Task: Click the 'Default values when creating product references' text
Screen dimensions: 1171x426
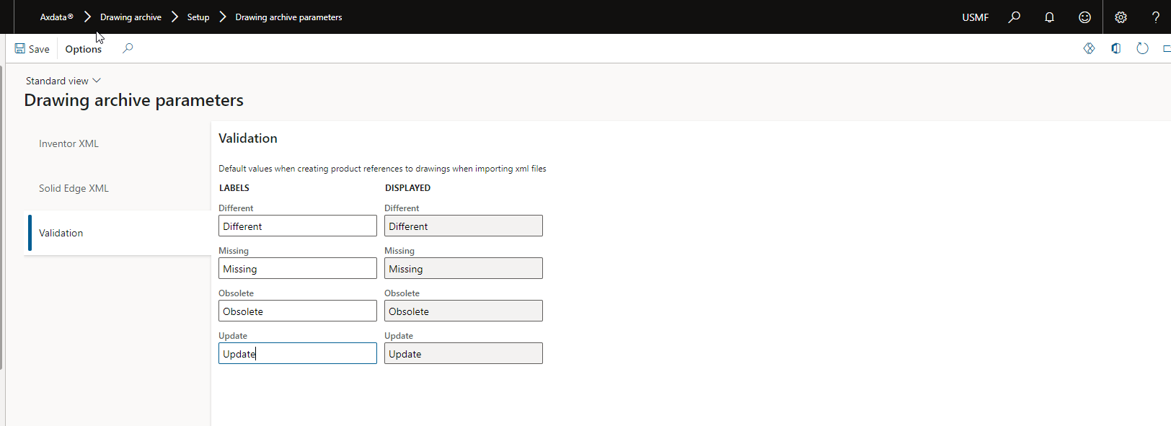Action: pos(382,169)
